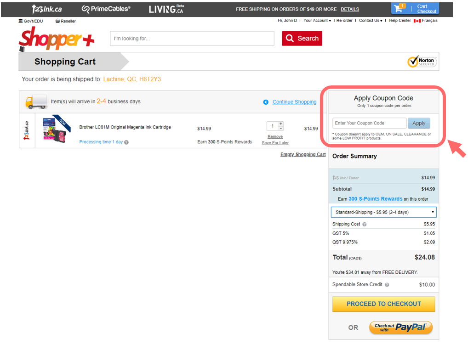Open the Reseller link
The height and width of the screenshot is (344, 468).
coord(65,21)
